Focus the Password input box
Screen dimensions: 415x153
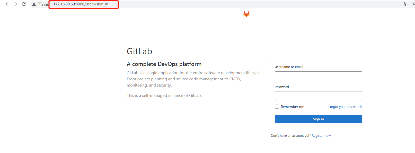coord(318,96)
